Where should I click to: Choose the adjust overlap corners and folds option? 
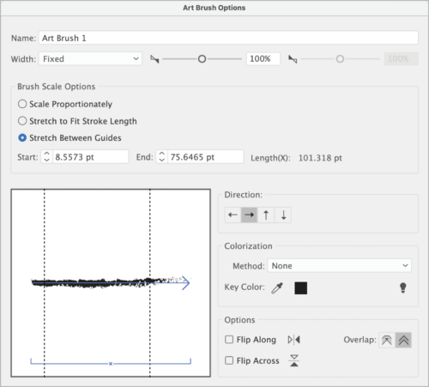coord(403,340)
